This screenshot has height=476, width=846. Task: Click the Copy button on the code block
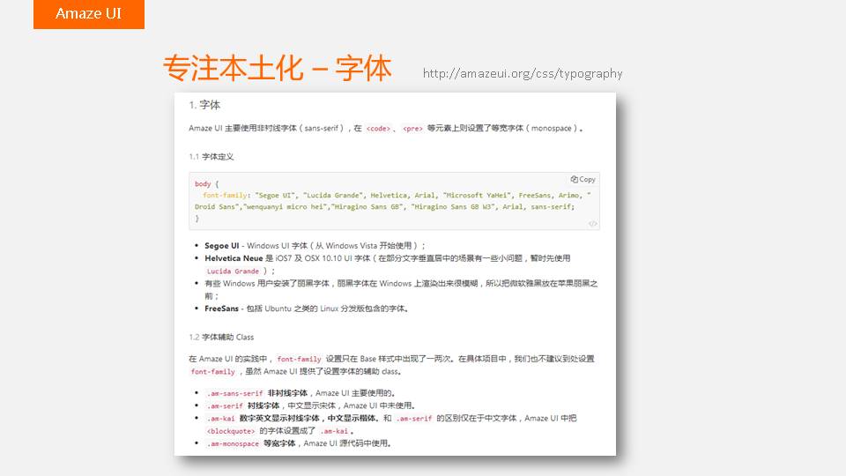(583, 179)
